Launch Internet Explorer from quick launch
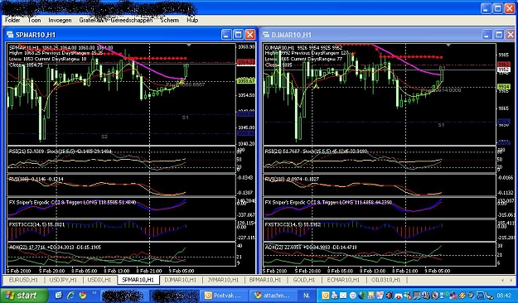518x303 pixels. point(70,295)
